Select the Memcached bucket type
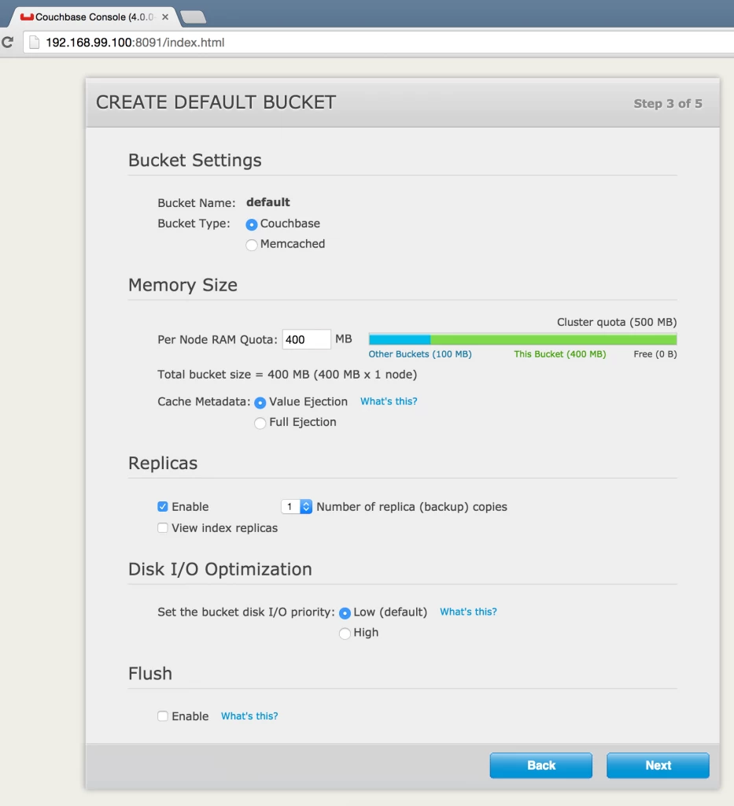The width and height of the screenshot is (734, 806). pos(251,245)
